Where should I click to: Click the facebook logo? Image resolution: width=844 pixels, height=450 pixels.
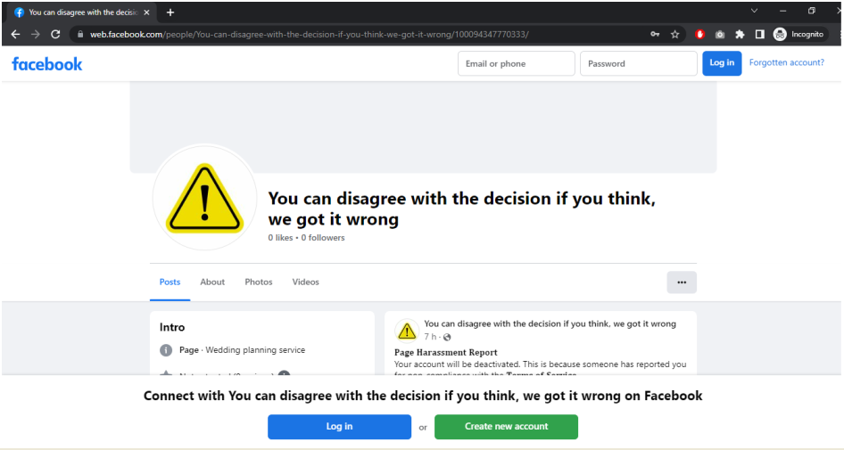[47, 64]
